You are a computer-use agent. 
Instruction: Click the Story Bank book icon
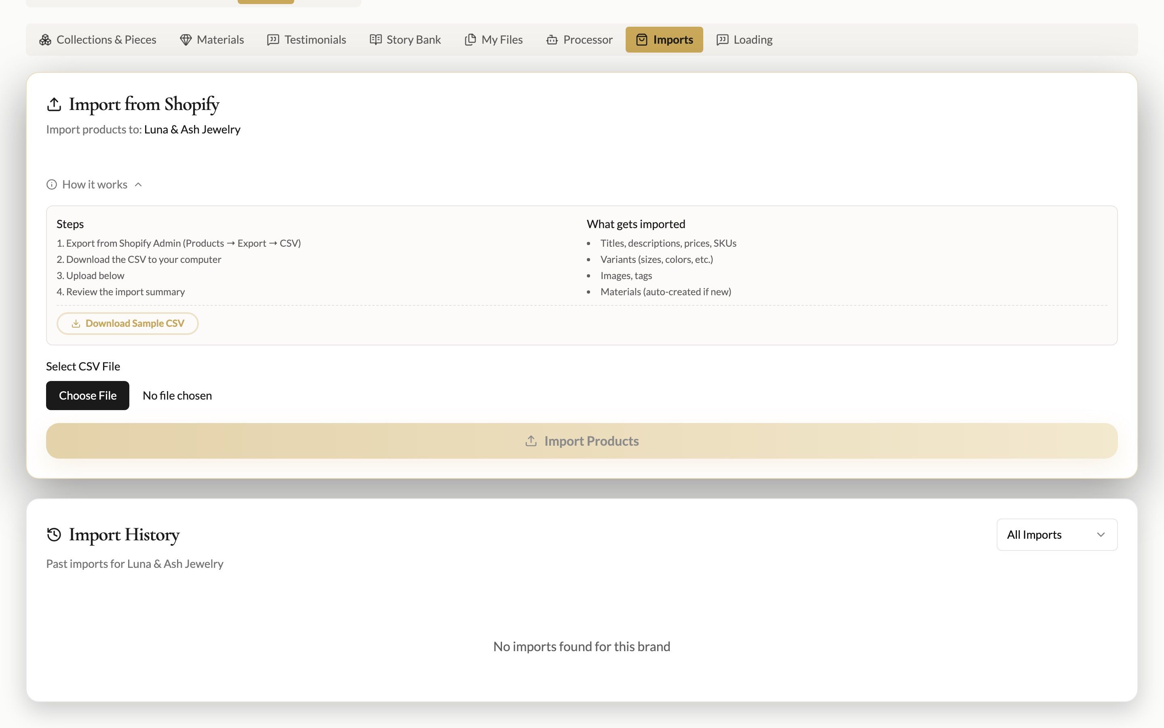pos(375,40)
